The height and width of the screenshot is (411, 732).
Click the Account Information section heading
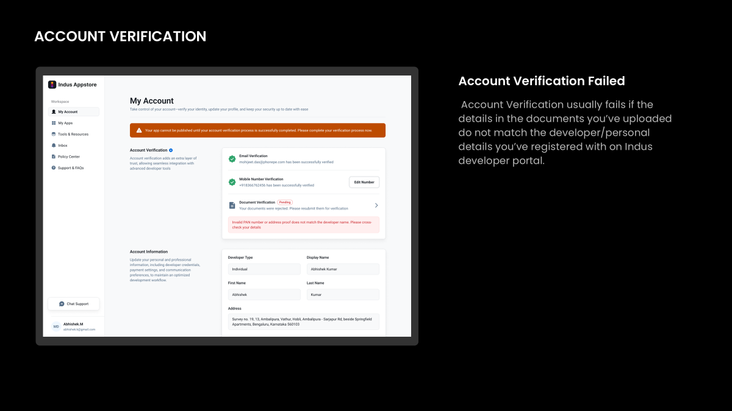point(149,251)
